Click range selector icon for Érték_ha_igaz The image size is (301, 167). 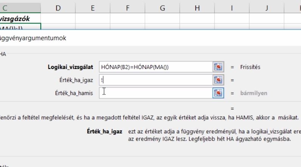point(218,80)
